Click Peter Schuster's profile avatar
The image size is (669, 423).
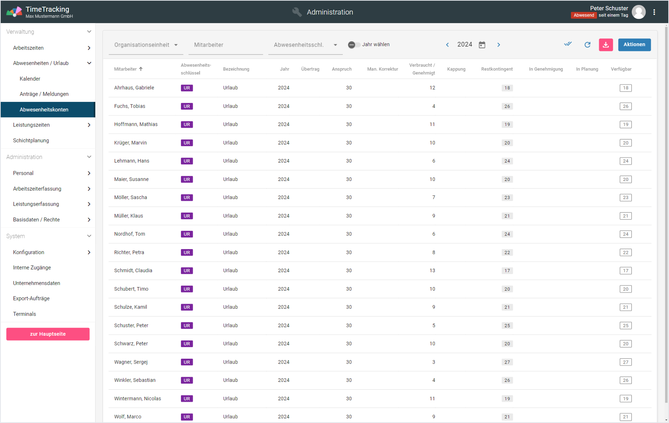click(x=639, y=12)
